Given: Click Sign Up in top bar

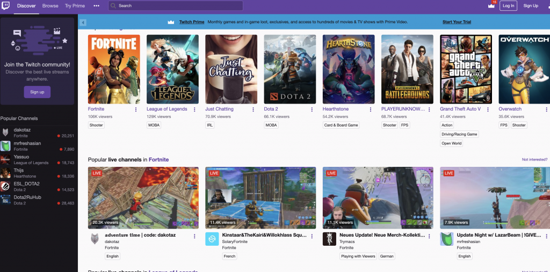Looking at the screenshot, I should pyautogui.click(x=531, y=5).
